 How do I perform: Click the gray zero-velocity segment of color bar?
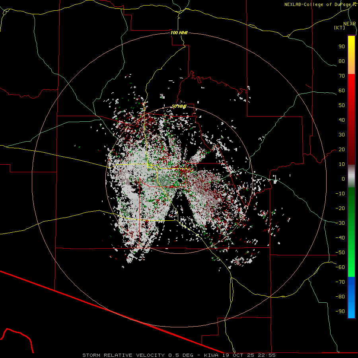[x=351, y=176]
